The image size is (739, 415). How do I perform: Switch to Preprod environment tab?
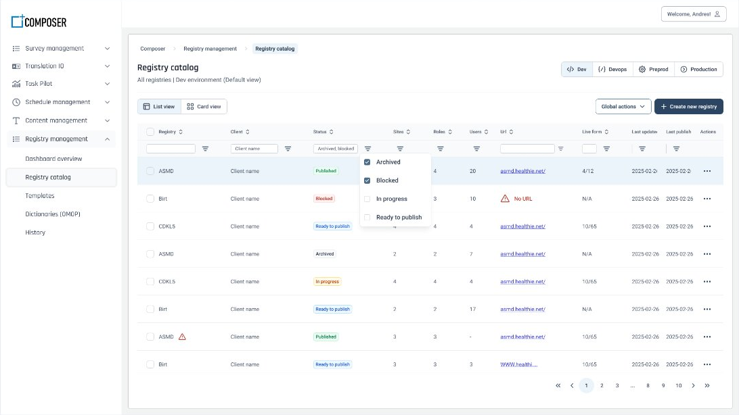point(654,69)
